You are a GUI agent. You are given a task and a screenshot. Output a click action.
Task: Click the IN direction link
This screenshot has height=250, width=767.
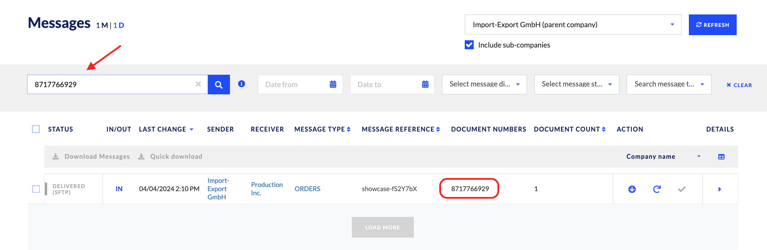[119, 189]
